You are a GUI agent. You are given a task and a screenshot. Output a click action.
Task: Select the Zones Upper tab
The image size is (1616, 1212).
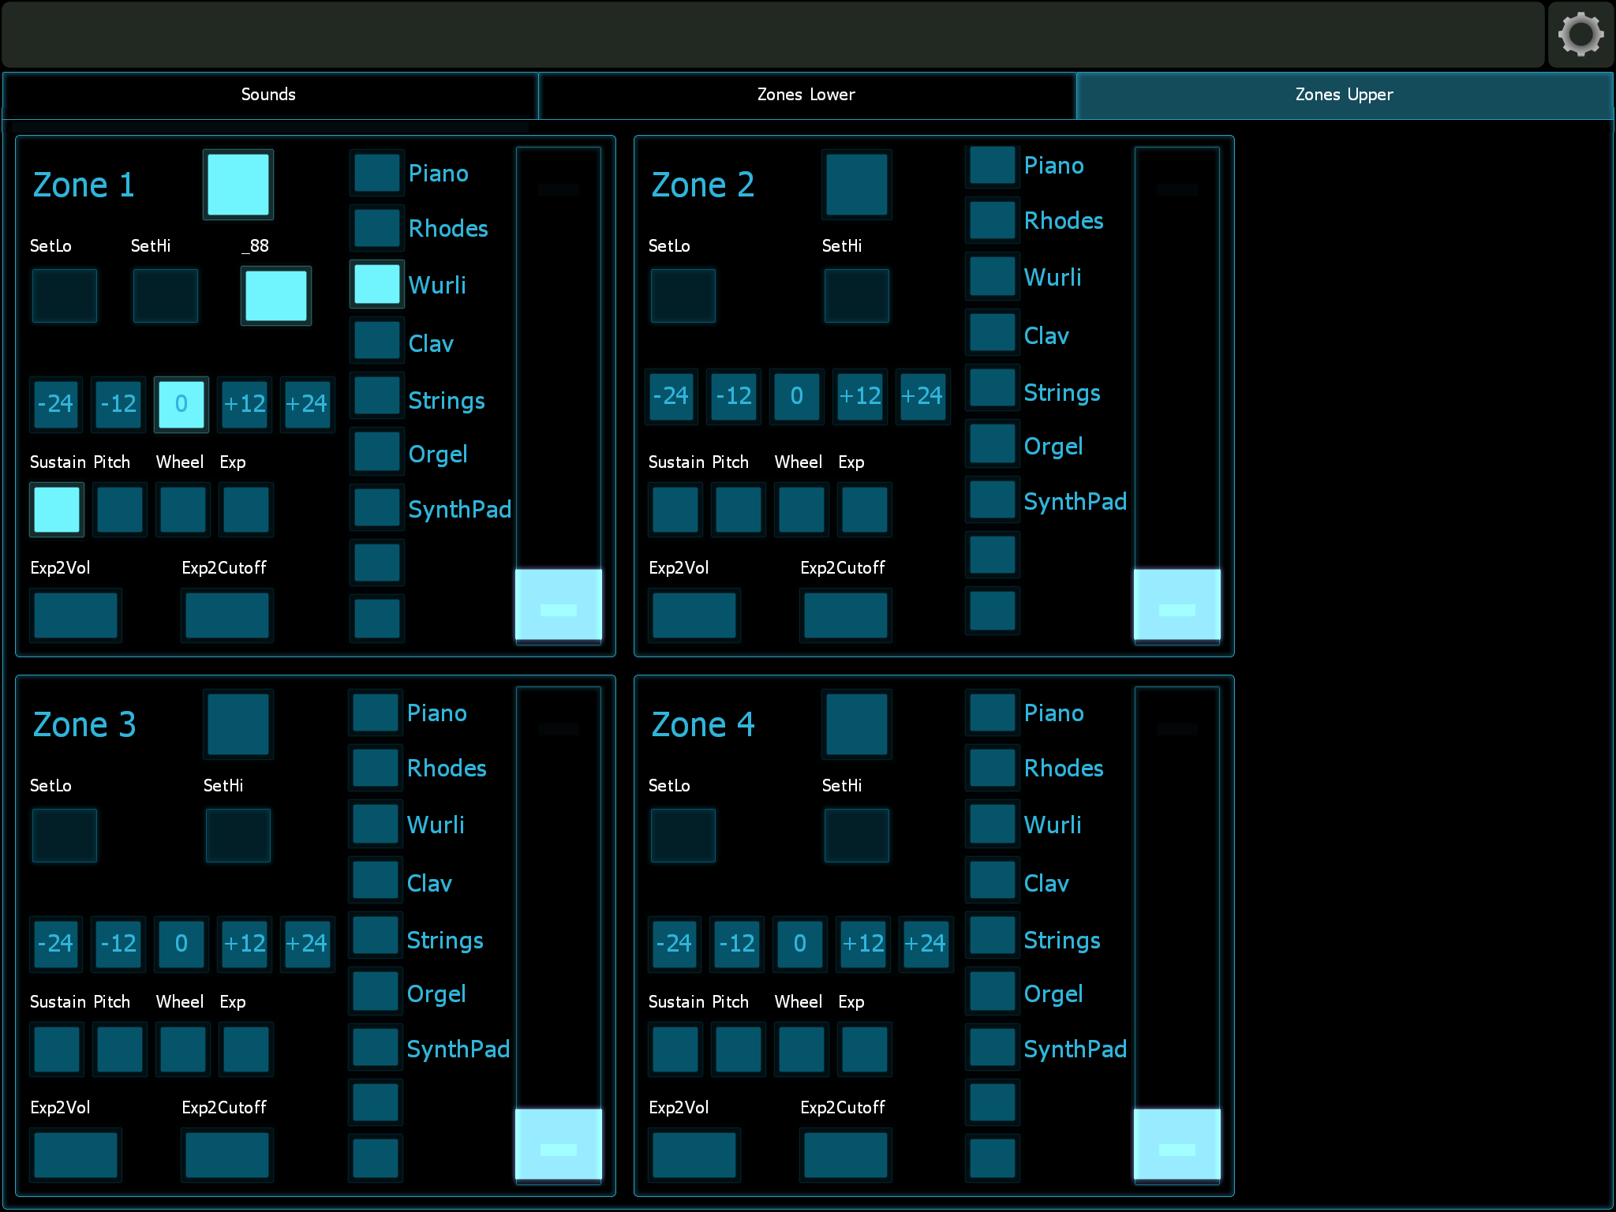(x=1344, y=95)
